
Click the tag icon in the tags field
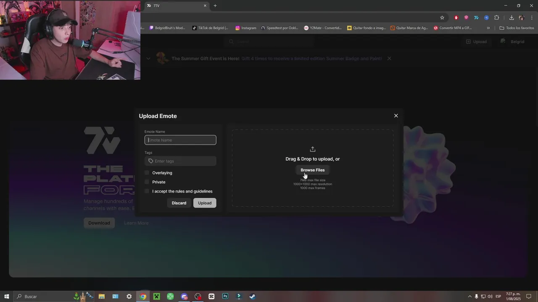click(x=151, y=161)
